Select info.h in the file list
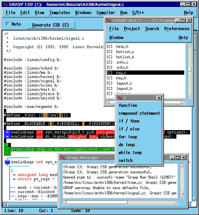The width and height of the screenshot is (199, 215). coord(145,68)
